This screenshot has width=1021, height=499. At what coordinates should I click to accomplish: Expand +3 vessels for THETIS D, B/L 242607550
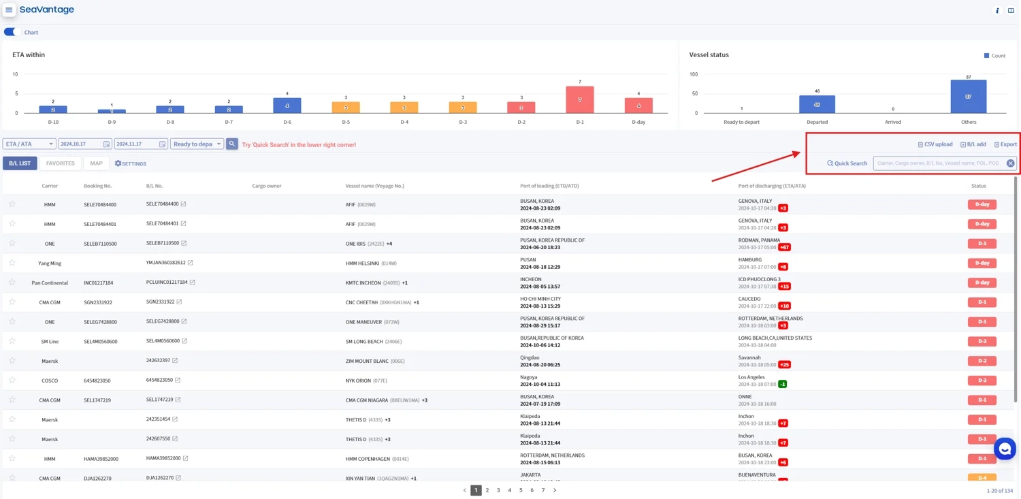click(388, 439)
